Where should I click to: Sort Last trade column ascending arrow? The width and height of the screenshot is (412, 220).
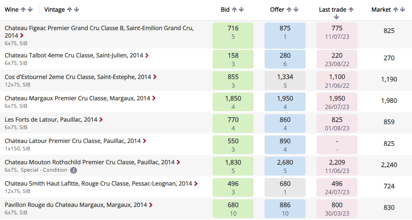click(351, 10)
